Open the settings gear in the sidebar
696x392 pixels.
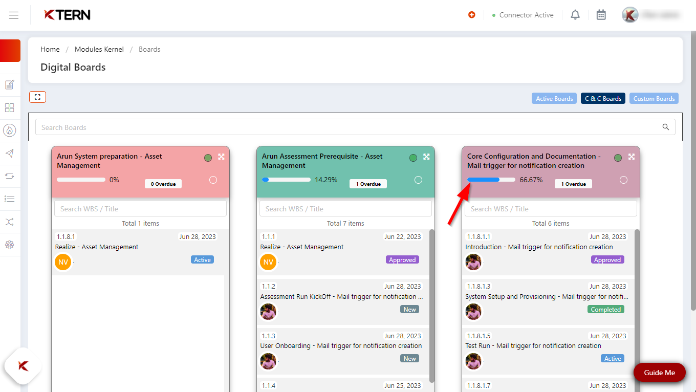10,245
